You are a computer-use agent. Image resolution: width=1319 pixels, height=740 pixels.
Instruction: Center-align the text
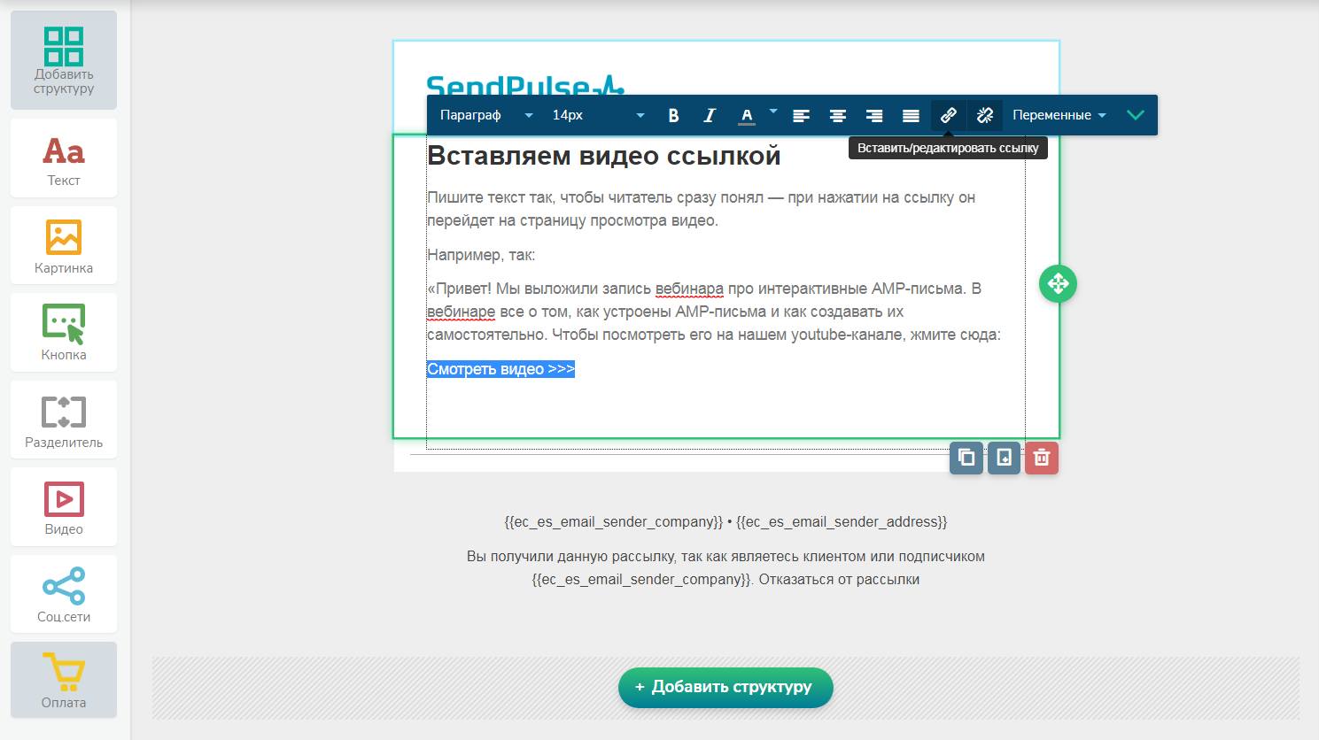(x=837, y=115)
